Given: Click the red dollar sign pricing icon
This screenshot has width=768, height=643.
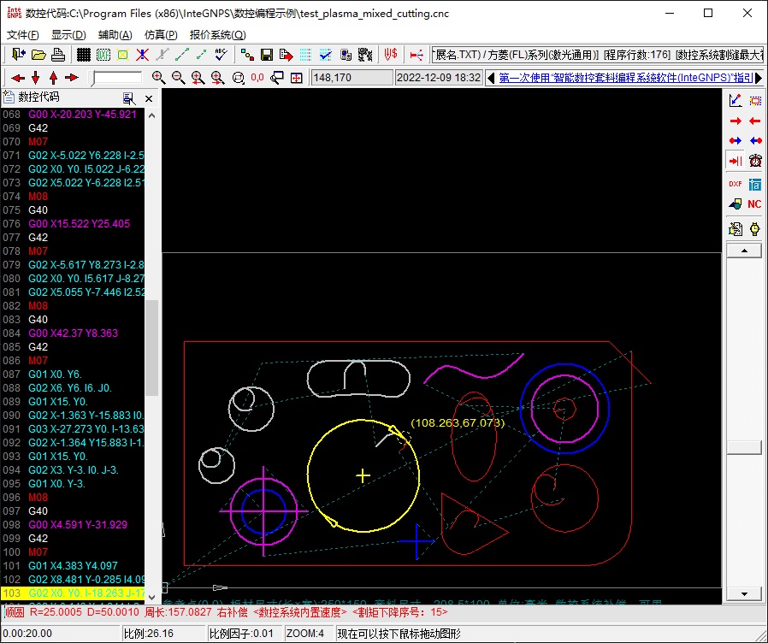Looking at the screenshot, I should tap(391, 55).
